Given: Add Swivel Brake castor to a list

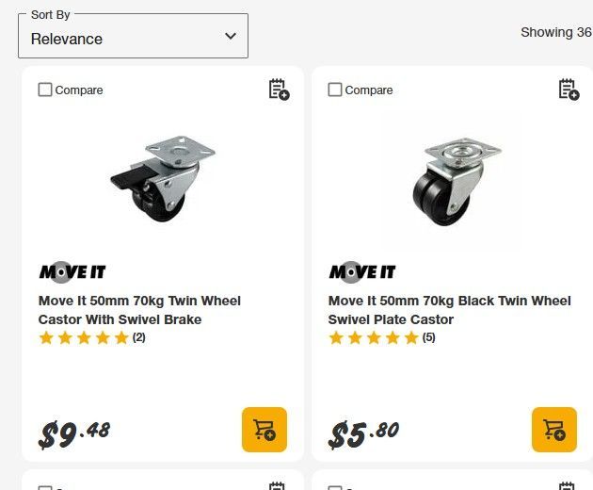Looking at the screenshot, I should (x=279, y=90).
